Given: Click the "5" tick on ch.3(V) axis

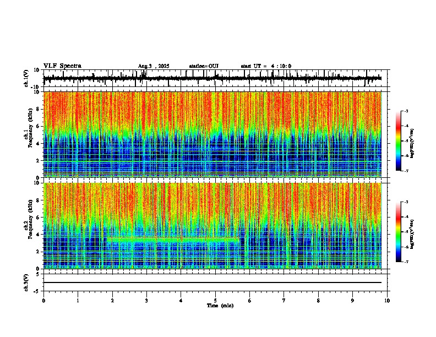Looking at the screenshot, I should point(39,274).
